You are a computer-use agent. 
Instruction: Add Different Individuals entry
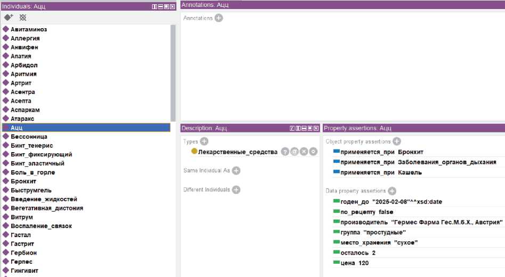pos(236,190)
